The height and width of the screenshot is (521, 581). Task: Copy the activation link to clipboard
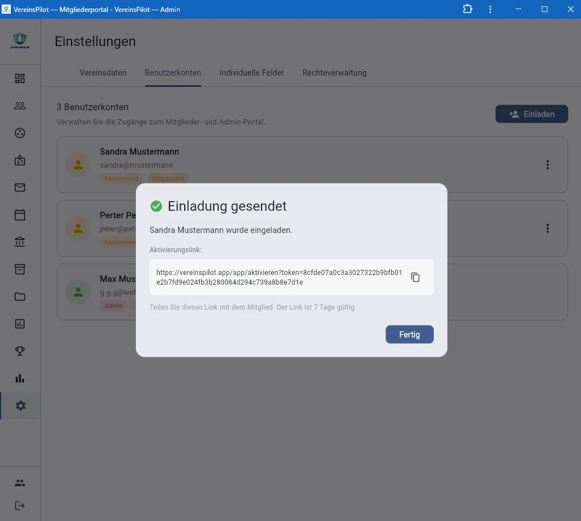(x=416, y=277)
